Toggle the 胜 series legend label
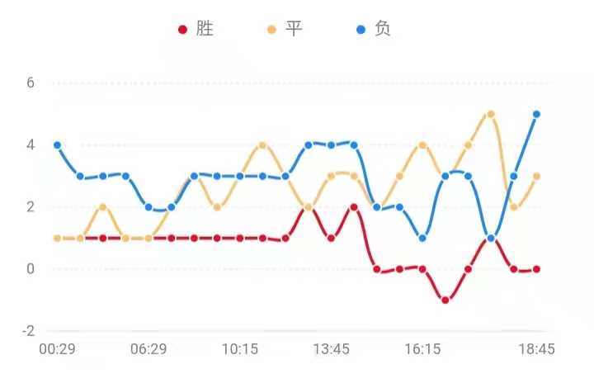 click(205, 30)
